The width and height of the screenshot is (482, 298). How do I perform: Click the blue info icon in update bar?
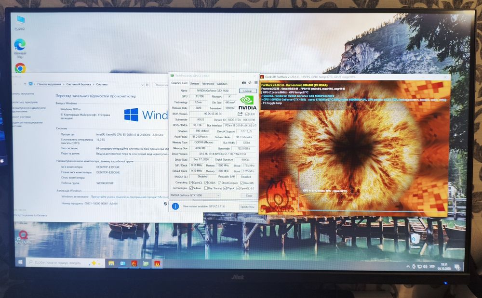(x=175, y=206)
